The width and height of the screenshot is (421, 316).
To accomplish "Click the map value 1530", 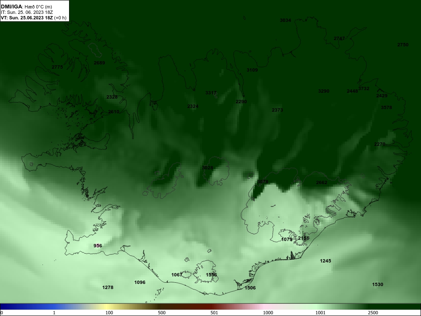I will [378, 284].
